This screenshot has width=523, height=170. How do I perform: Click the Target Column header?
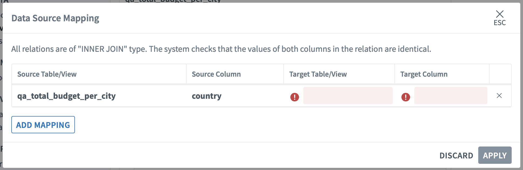pos(424,74)
